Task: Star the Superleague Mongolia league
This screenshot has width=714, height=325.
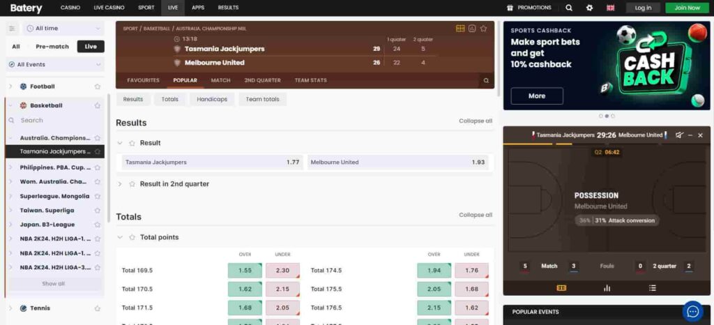Action: [x=97, y=196]
